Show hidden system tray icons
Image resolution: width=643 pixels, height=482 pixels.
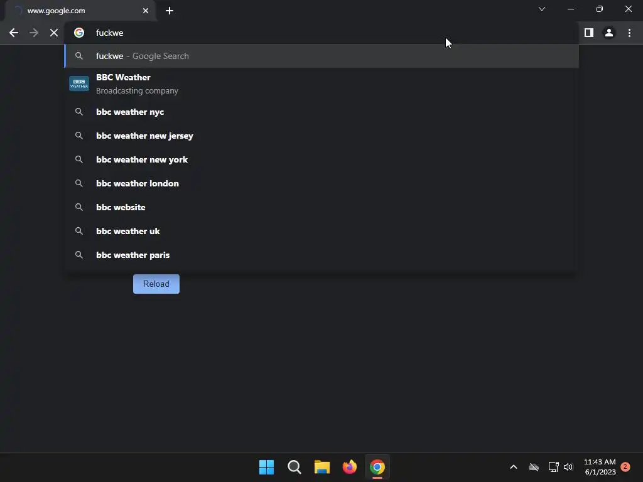(x=514, y=467)
